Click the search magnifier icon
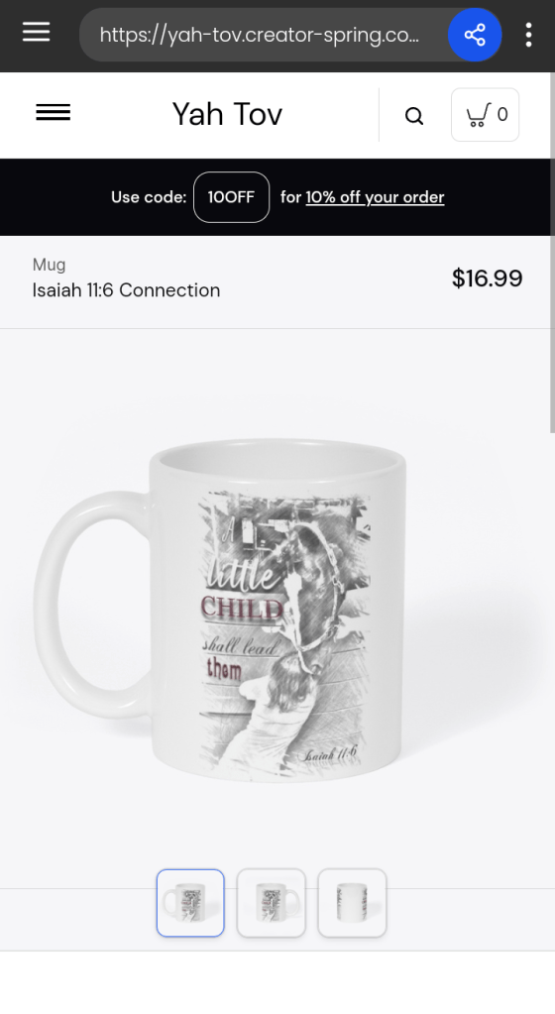 [x=414, y=116]
